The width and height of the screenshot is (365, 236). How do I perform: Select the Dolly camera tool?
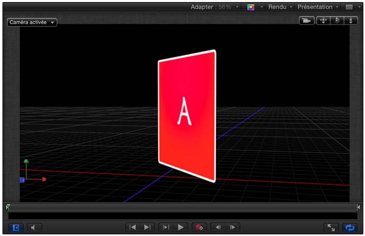pyautogui.click(x=351, y=21)
